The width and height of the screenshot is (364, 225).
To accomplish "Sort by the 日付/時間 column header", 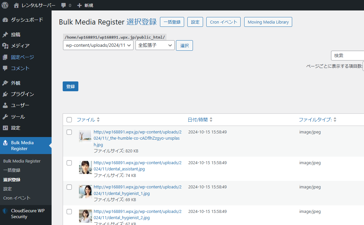I will click(198, 120).
